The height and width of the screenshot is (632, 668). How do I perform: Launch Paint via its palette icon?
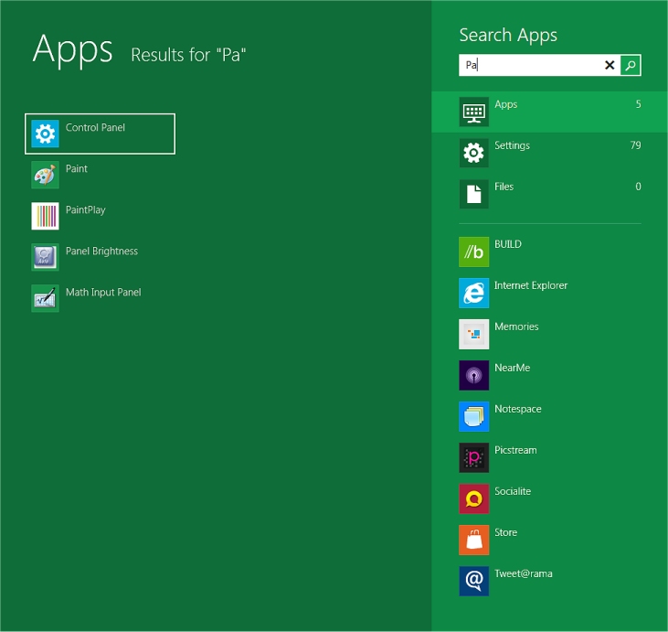point(45,175)
